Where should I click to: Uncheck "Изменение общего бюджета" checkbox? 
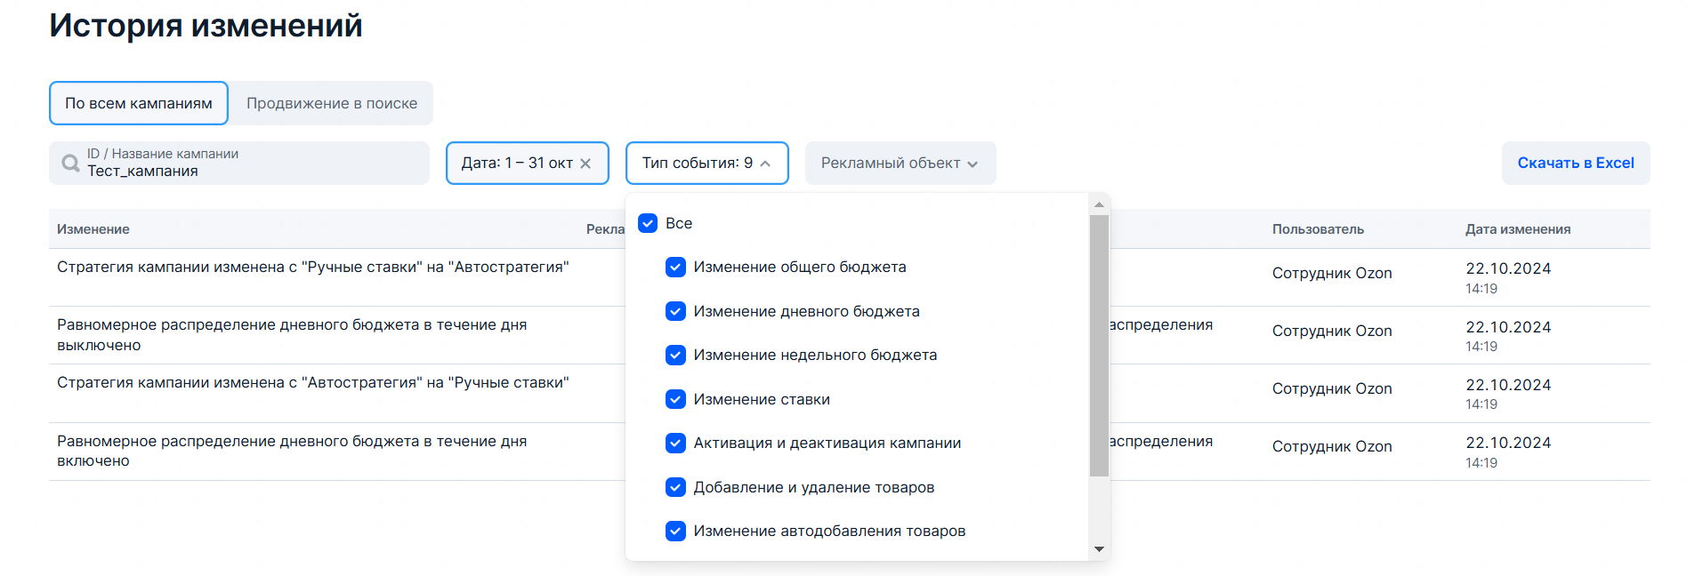click(675, 268)
